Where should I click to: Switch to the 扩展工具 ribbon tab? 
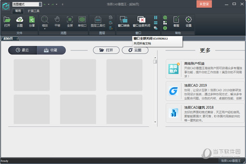tap(34, 11)
